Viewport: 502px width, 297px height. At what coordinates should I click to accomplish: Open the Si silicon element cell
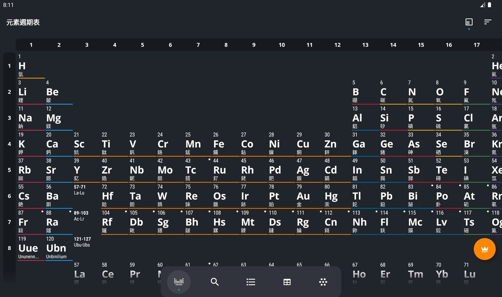pos(393,118)
